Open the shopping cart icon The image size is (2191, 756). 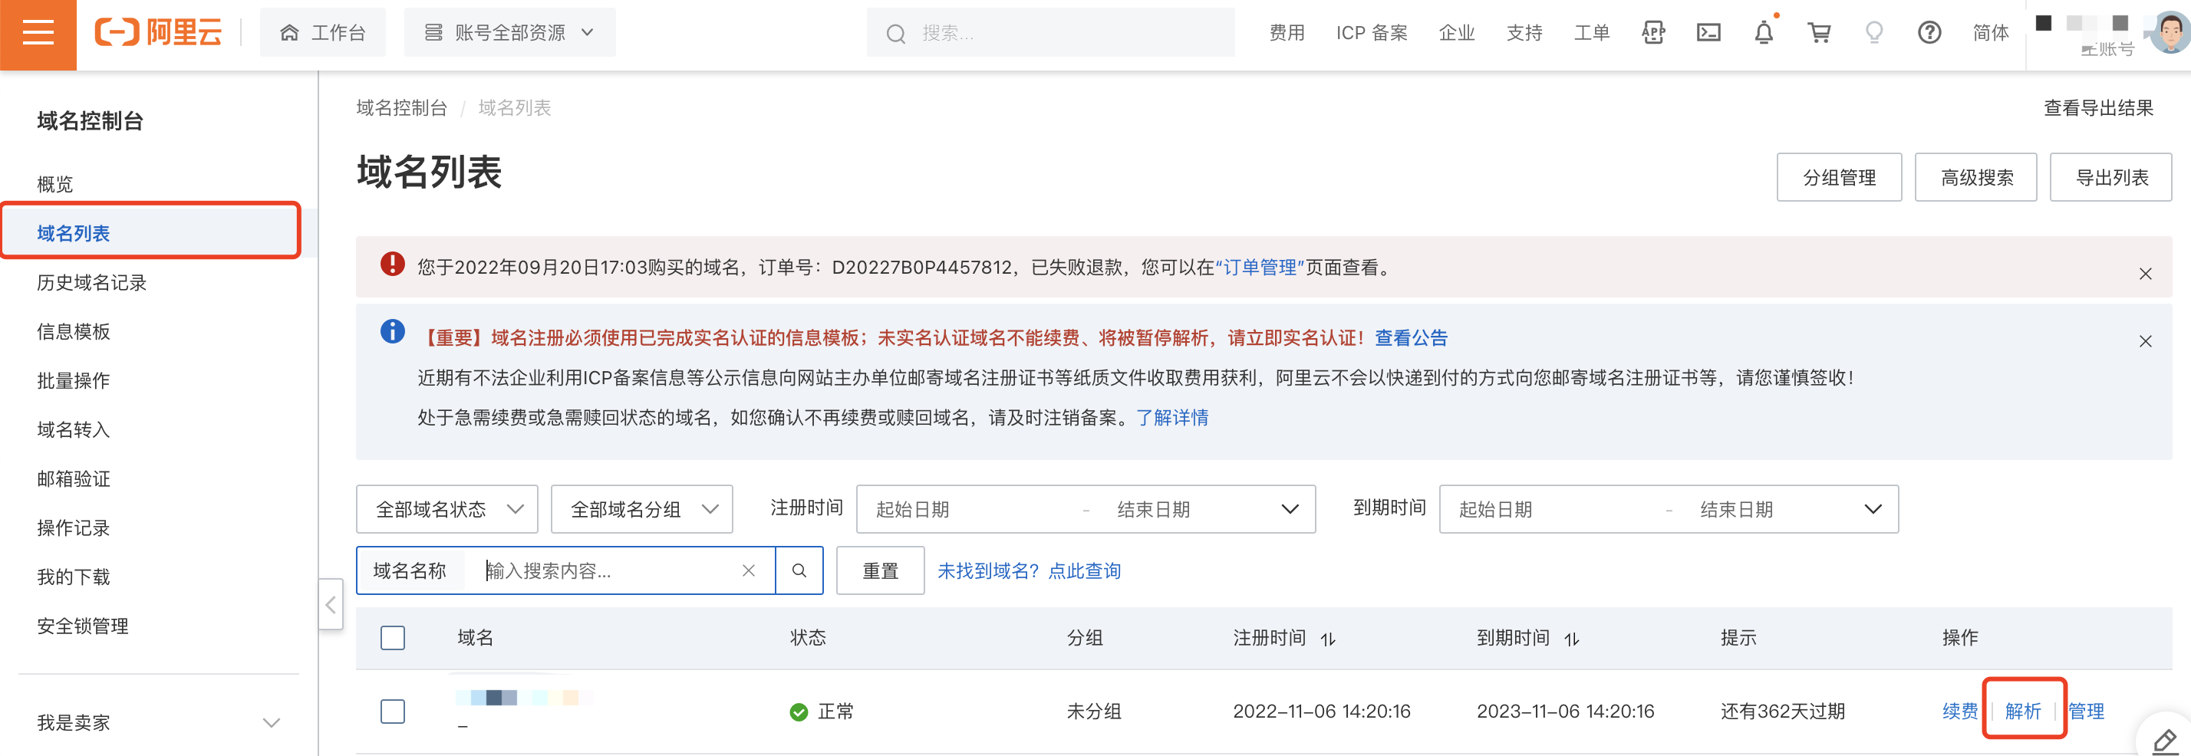pos(1820,33)
